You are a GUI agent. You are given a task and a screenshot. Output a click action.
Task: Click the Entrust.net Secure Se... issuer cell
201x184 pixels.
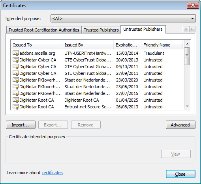(x=88, y=107)
